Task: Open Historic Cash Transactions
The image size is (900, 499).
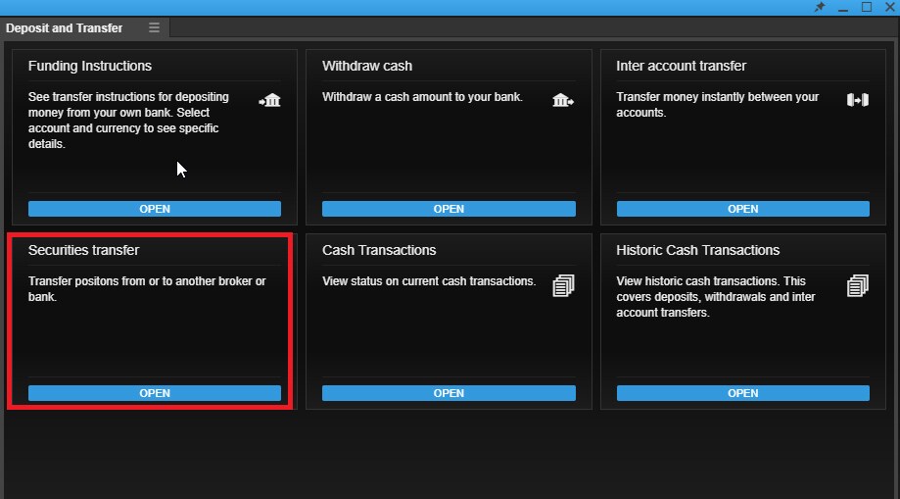Action: coord(742,393)
